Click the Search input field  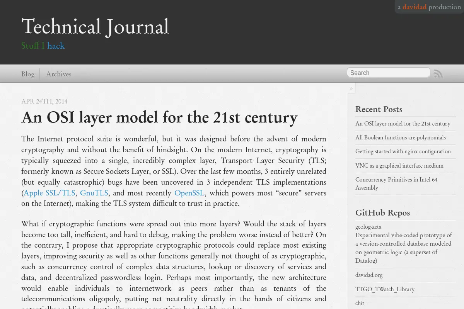tap(389, 73)
